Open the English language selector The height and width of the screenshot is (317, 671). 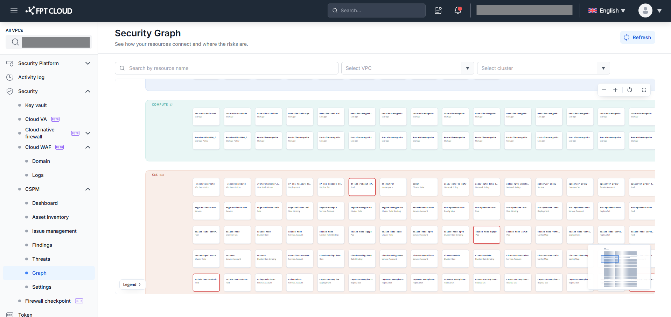pos(607,10)
